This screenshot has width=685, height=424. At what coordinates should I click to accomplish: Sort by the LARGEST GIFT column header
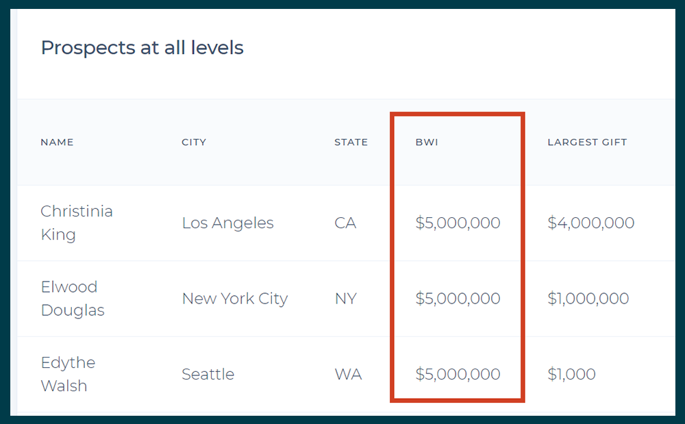(x=587, y=142)
